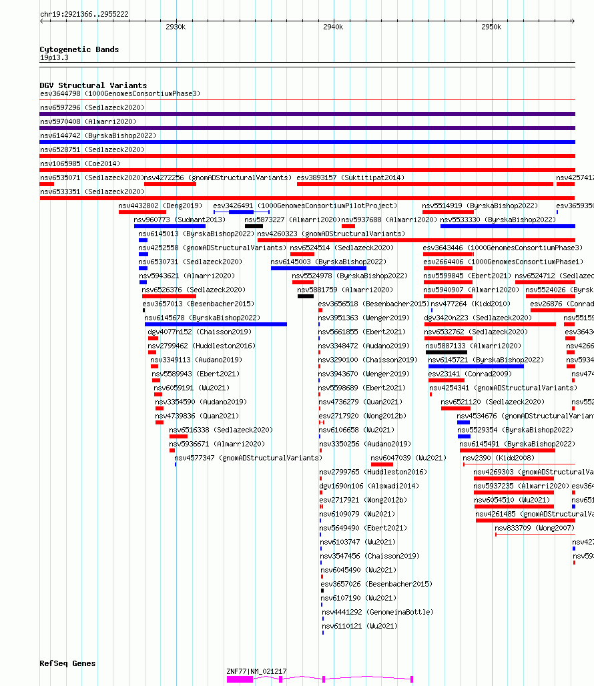
Task: Select the black nsv5873227 (Almarri2020) bar
Action: tap(254, 226)
